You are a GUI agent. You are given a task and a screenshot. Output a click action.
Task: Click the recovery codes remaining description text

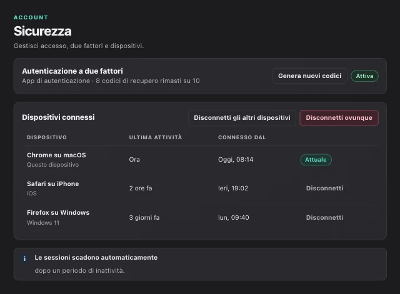click(111, 81)
